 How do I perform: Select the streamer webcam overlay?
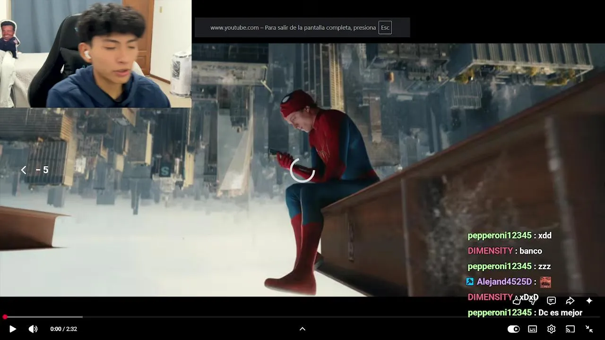(x=95, y=54)
